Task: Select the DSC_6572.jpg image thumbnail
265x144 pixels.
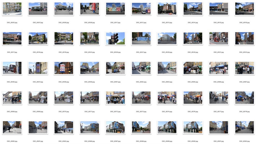Action: pyautogui.click(x=115, y=98)
